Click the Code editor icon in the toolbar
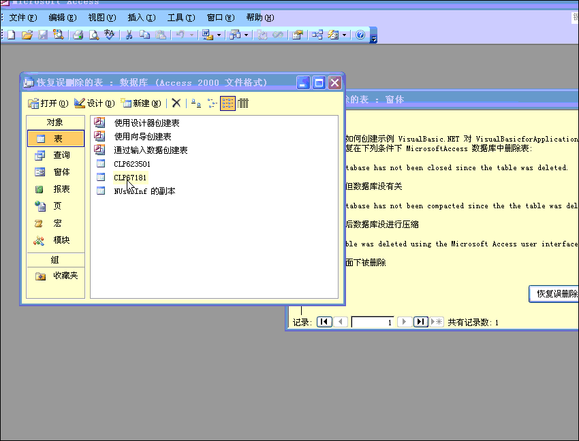 [x=262, y=35]
